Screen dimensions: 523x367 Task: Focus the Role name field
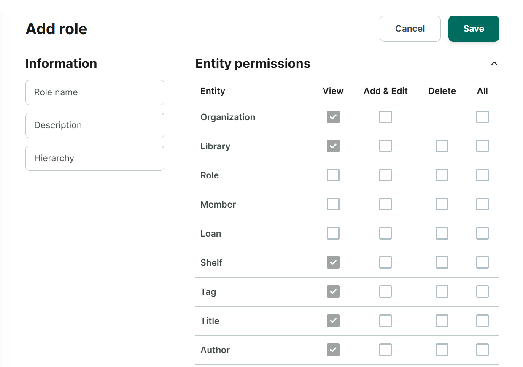point(95,92)
